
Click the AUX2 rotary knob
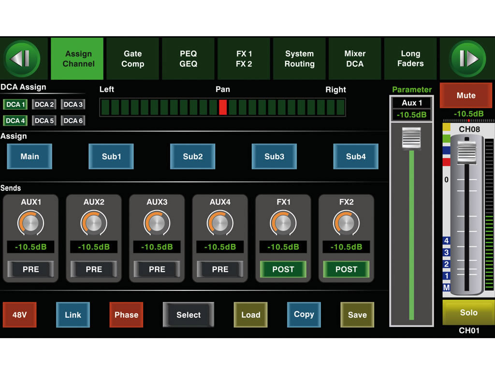94,223
